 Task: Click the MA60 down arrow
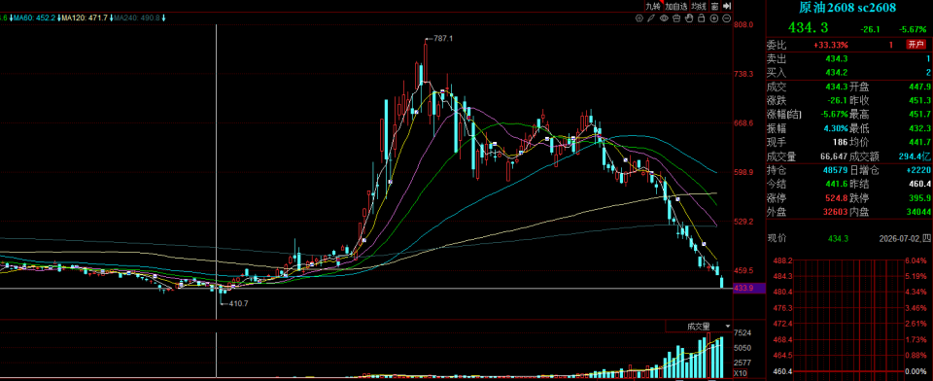pyautogui.click(x=59, y=17)
